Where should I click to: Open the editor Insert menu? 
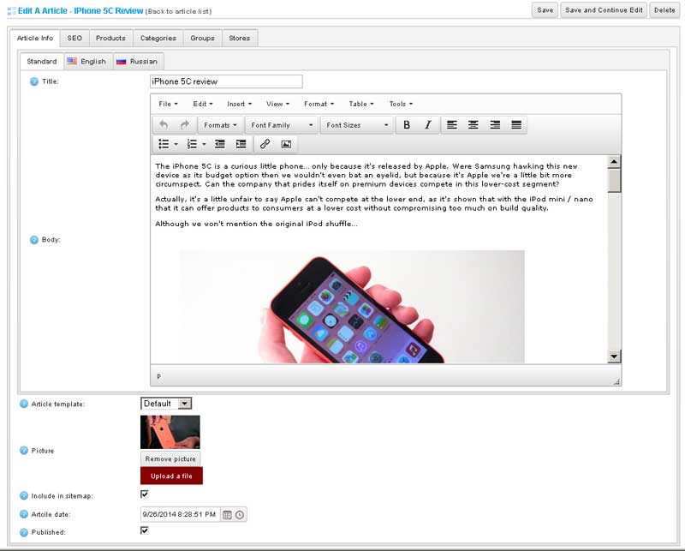(240, 104)
